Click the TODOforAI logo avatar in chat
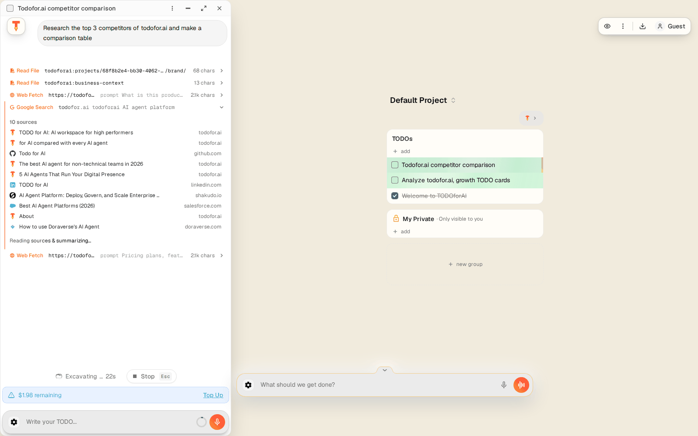The height and width of the screenshot is (436, 698). point(16,26)
